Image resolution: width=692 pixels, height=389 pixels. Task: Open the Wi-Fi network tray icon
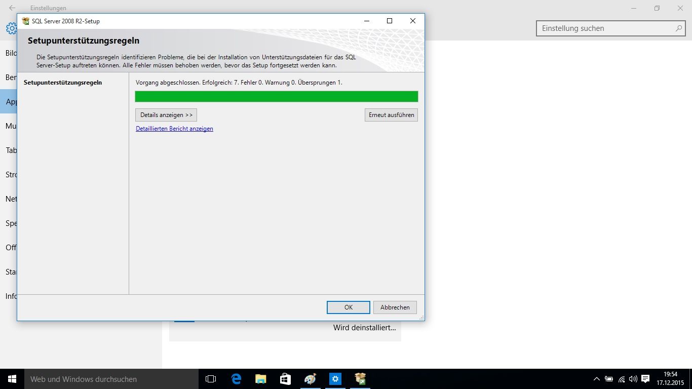click(x=622, y=379)
